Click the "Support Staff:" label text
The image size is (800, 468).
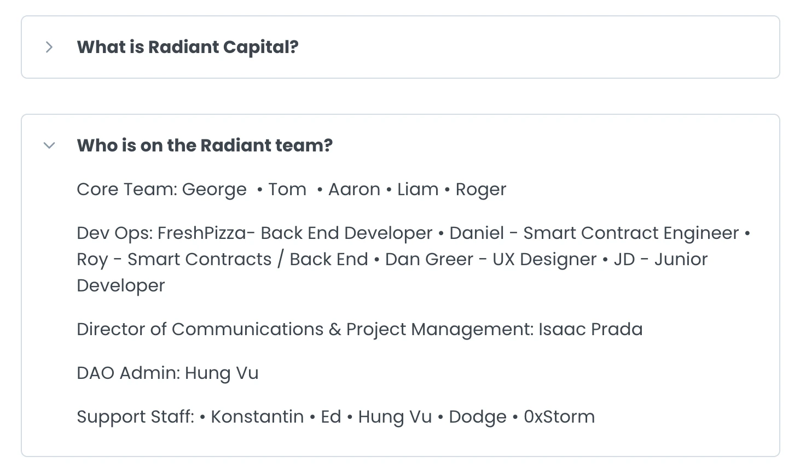pos(135,417)
